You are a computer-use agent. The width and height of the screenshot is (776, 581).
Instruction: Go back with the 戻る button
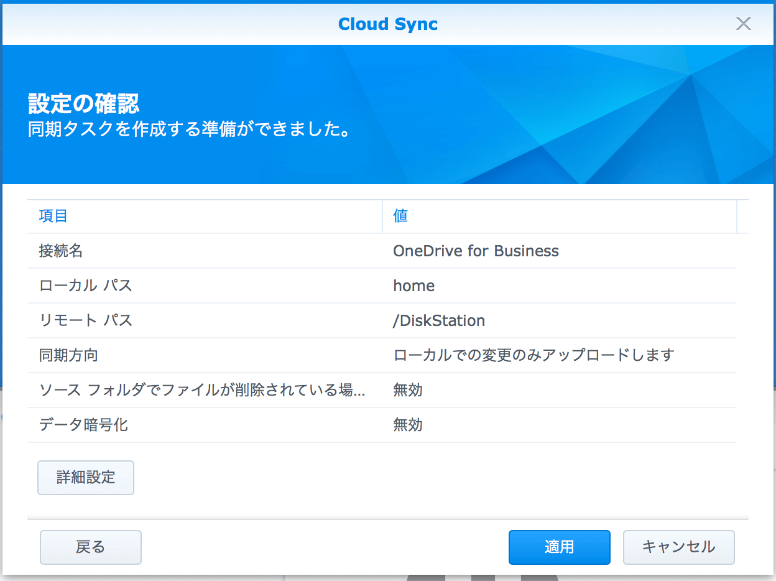click(x=91, y=547)
